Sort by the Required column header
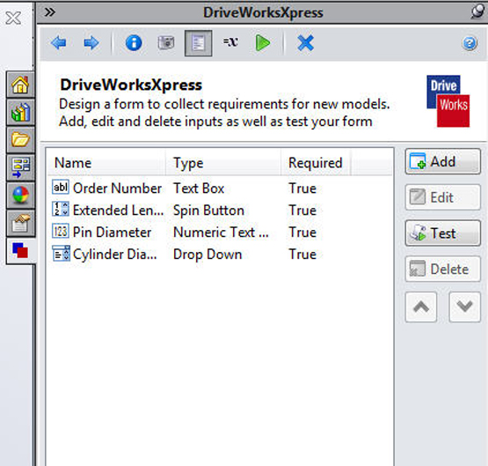Image resolution: width=488 pixels, height=466 pixels. click(316, 163)
